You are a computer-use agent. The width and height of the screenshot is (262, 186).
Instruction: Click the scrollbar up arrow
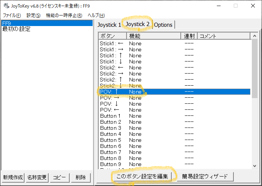tap(254, 36)
